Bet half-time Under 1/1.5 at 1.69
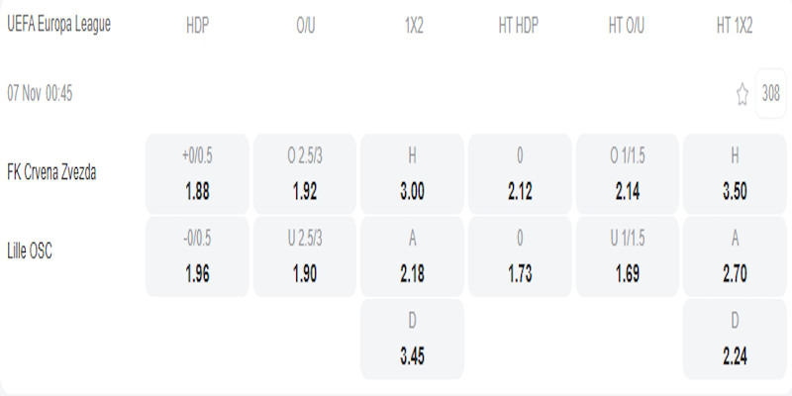The height and width of the screenshot is (396, 792). [627, 255]
